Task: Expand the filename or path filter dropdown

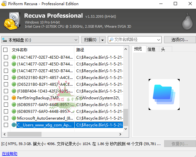Action: 158,40
